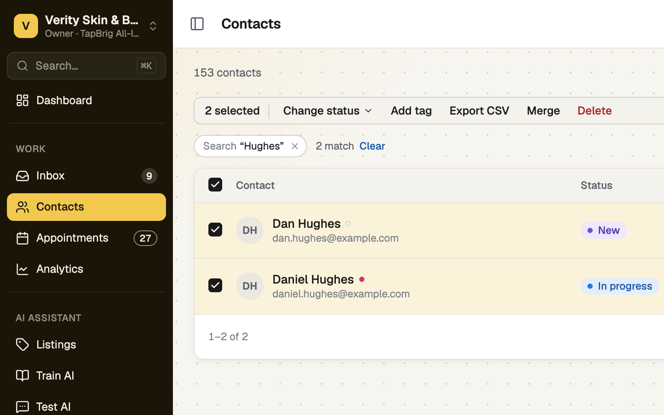Screen dimensions: 664x415
Task: Export selected contacts as CSV
Action: click(479, 111)
